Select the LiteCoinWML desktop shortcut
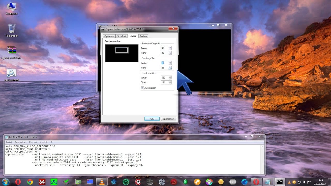331x186 pixels. coord(12,75)
